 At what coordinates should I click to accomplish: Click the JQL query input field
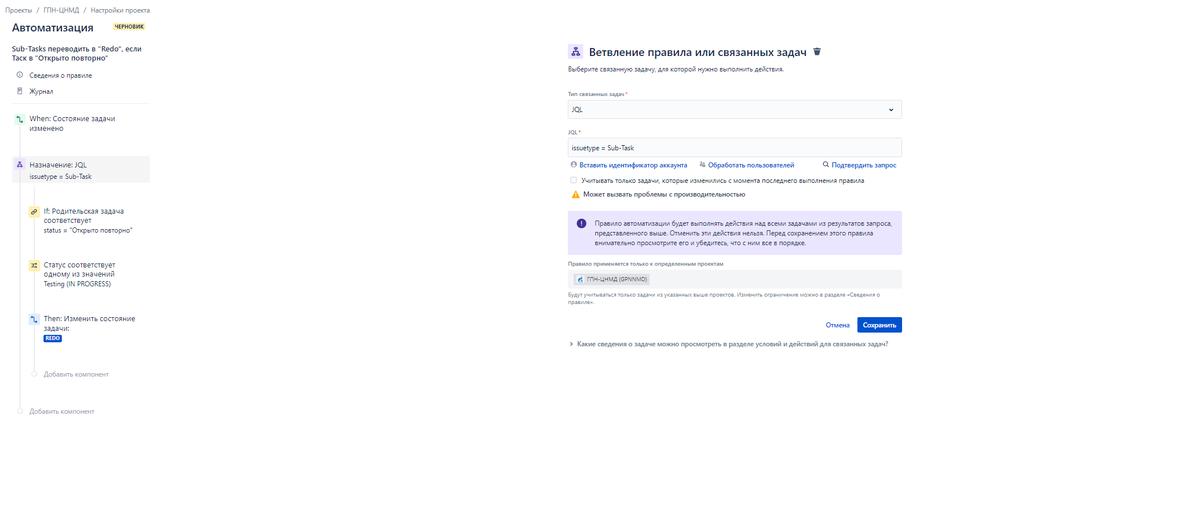point(734,147)
